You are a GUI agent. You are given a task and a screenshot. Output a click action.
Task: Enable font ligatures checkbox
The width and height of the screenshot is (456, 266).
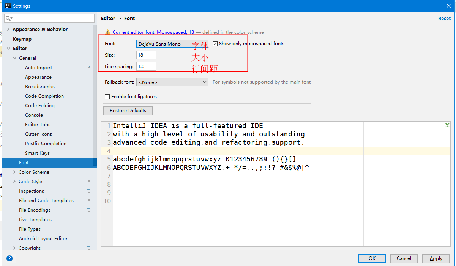pos(107,97)
